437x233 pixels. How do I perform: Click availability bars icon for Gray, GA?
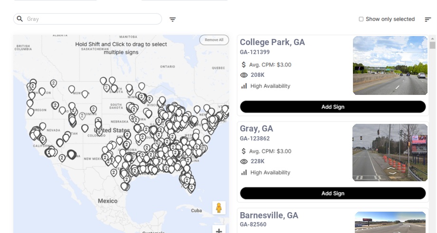point(244,172)
